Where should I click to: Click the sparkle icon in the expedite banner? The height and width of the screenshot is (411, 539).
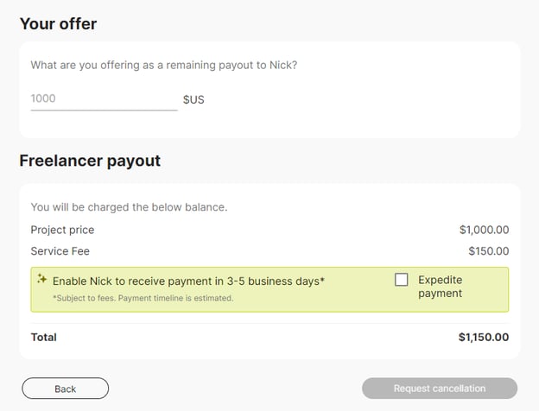coord(41,279)
